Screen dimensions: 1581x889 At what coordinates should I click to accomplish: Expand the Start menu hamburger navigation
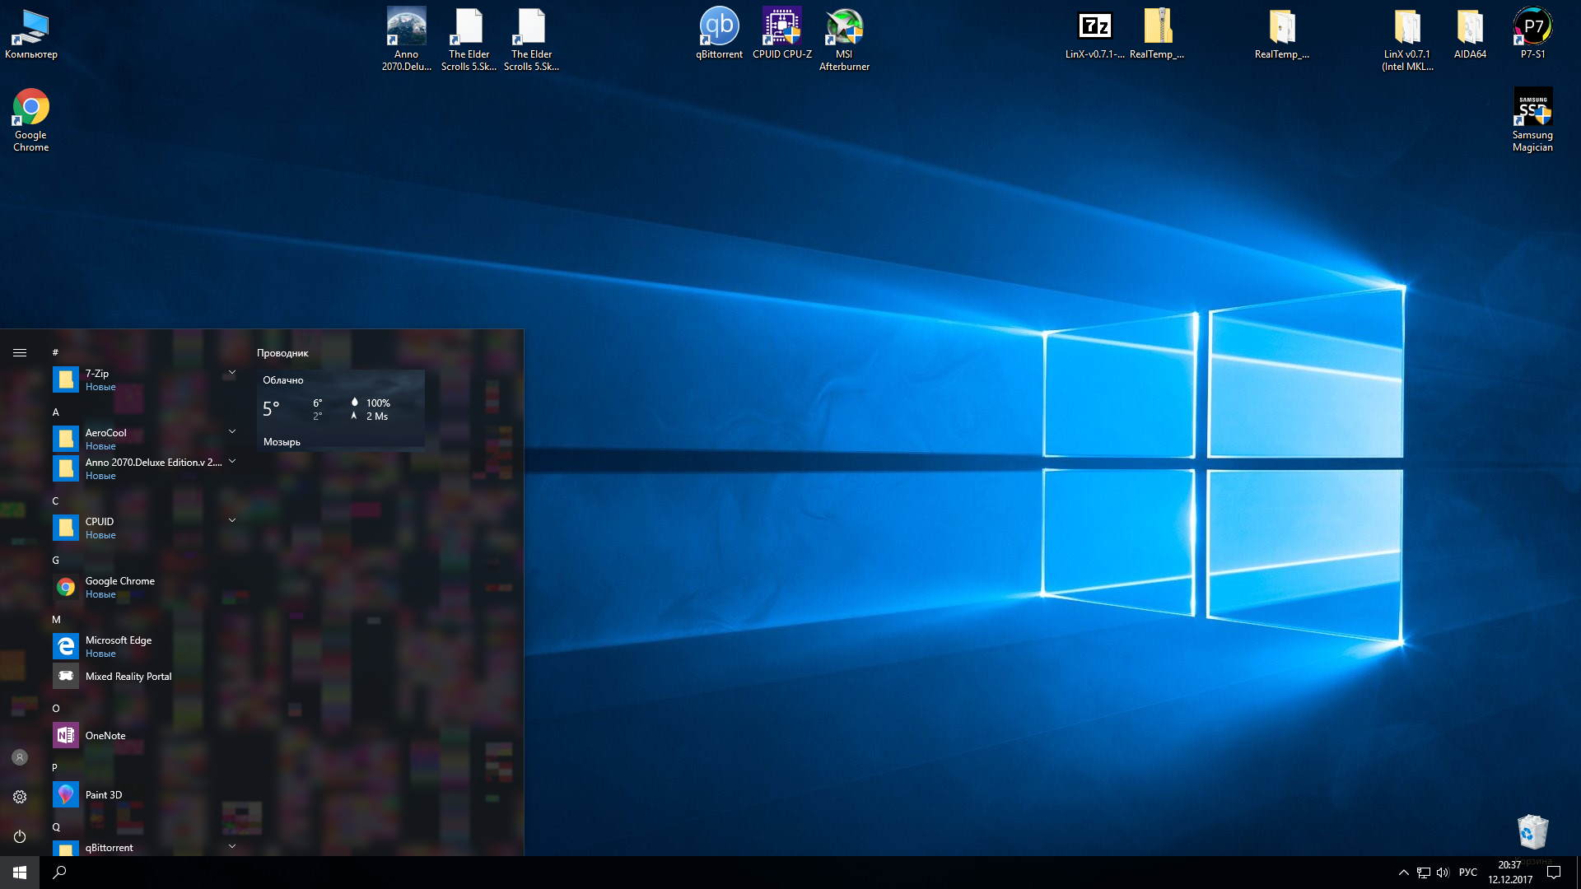tap(20, 352)
